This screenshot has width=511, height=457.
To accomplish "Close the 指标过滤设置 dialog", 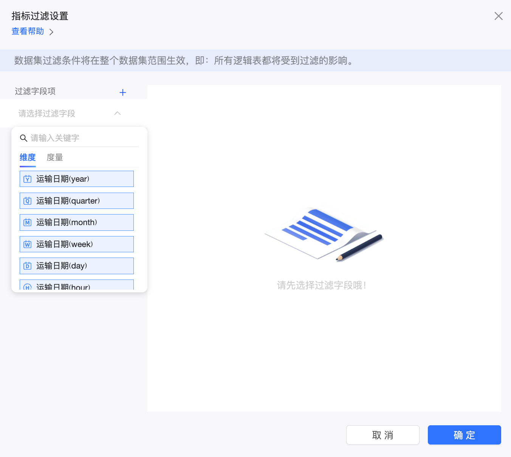I will coord(499,16).
